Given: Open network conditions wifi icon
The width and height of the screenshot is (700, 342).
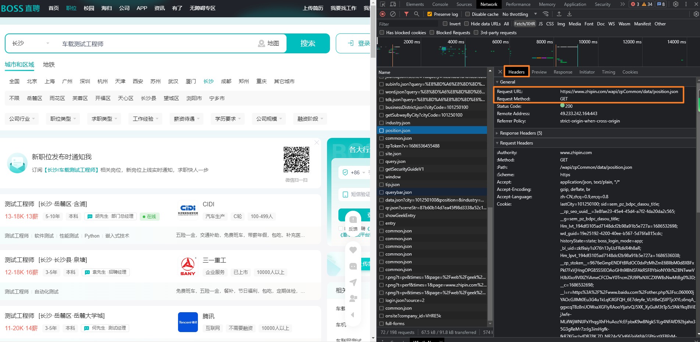Looking at the screenshot, I should point(546,14).
